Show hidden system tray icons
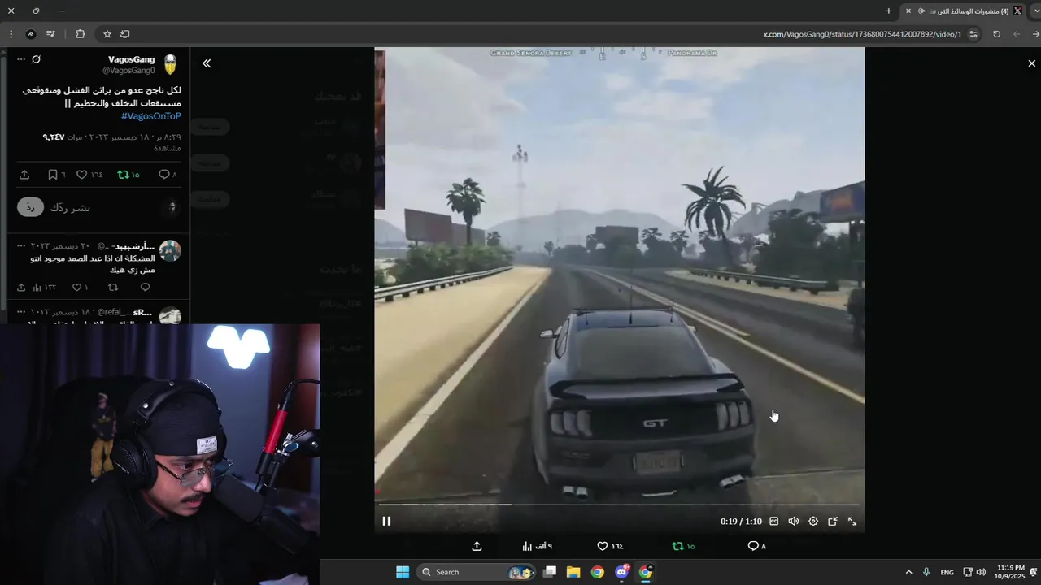The width and height of the screenshot is (1041, 585). click(908, 572)
